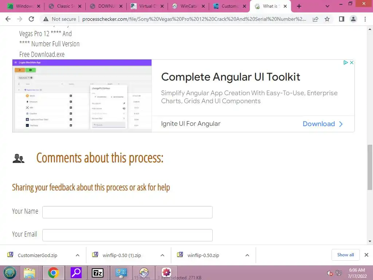Expand options for winflip-0.50 (1).zip
373x280 pixels.
[x=162, y=255]
